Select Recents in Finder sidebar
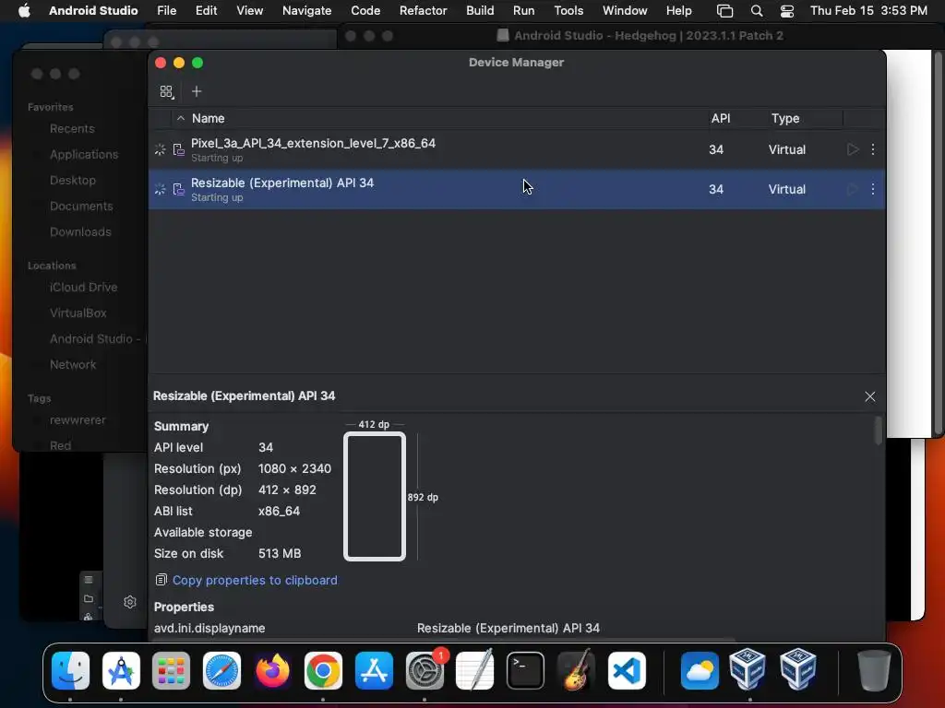945x708 pixels. (x=72, y=128)
